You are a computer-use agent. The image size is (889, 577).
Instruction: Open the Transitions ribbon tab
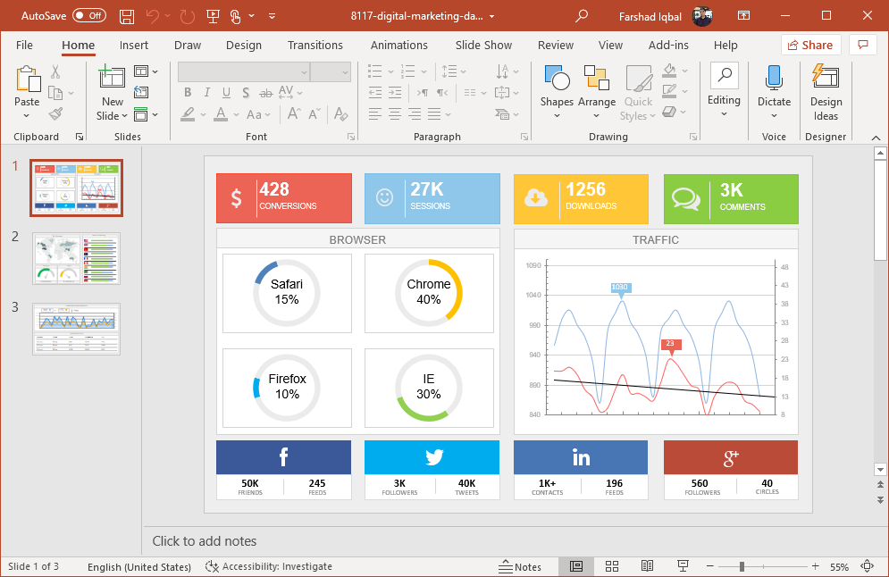315,46
